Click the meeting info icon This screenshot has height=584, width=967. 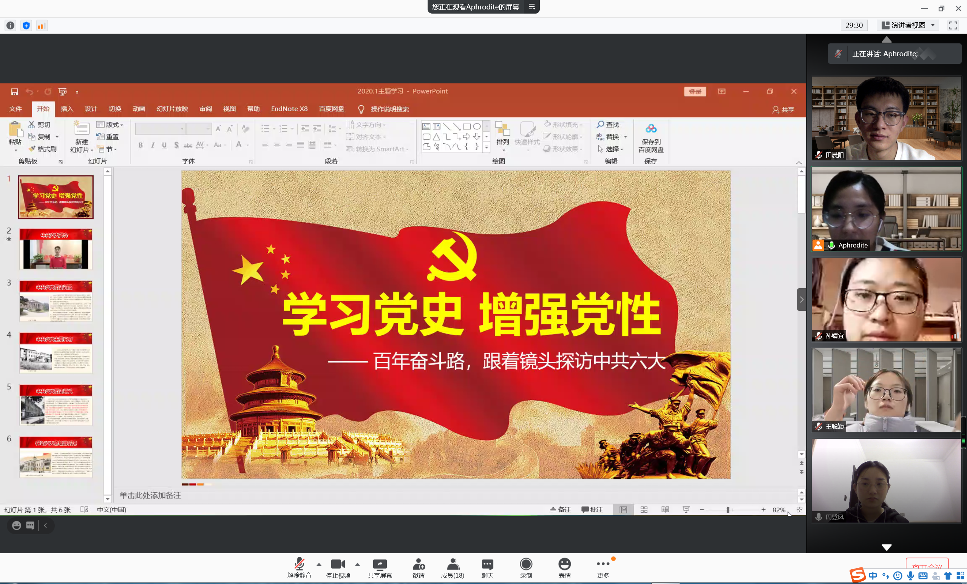(x=11, y=26)
